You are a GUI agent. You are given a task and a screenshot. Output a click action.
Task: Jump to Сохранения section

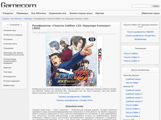pyautogui.click(x=8, y=48)
